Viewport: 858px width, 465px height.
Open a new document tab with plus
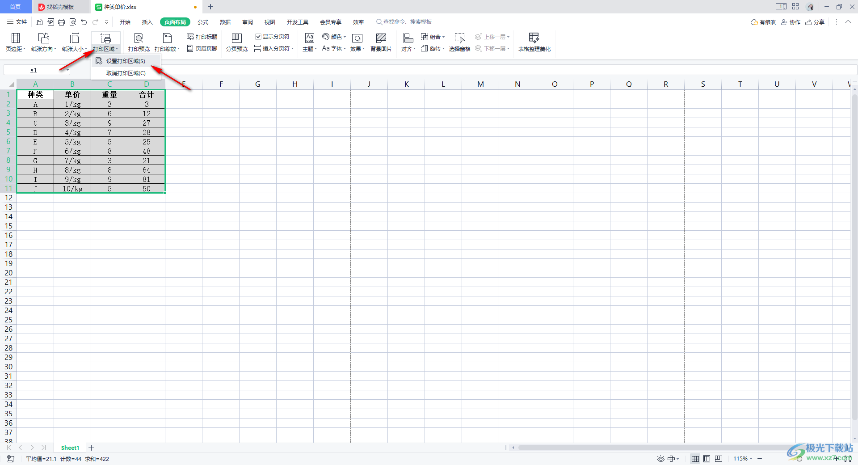210,7
